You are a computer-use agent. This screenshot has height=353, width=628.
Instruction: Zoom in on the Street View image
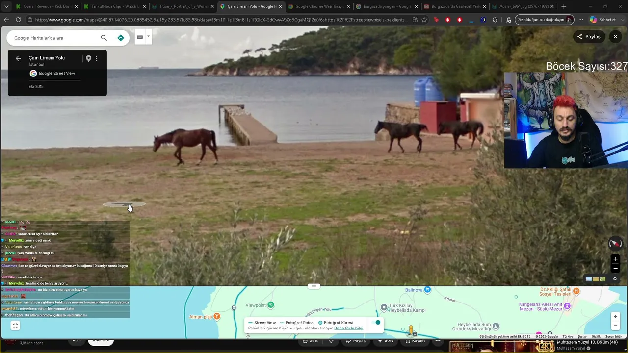coord(615,259)
